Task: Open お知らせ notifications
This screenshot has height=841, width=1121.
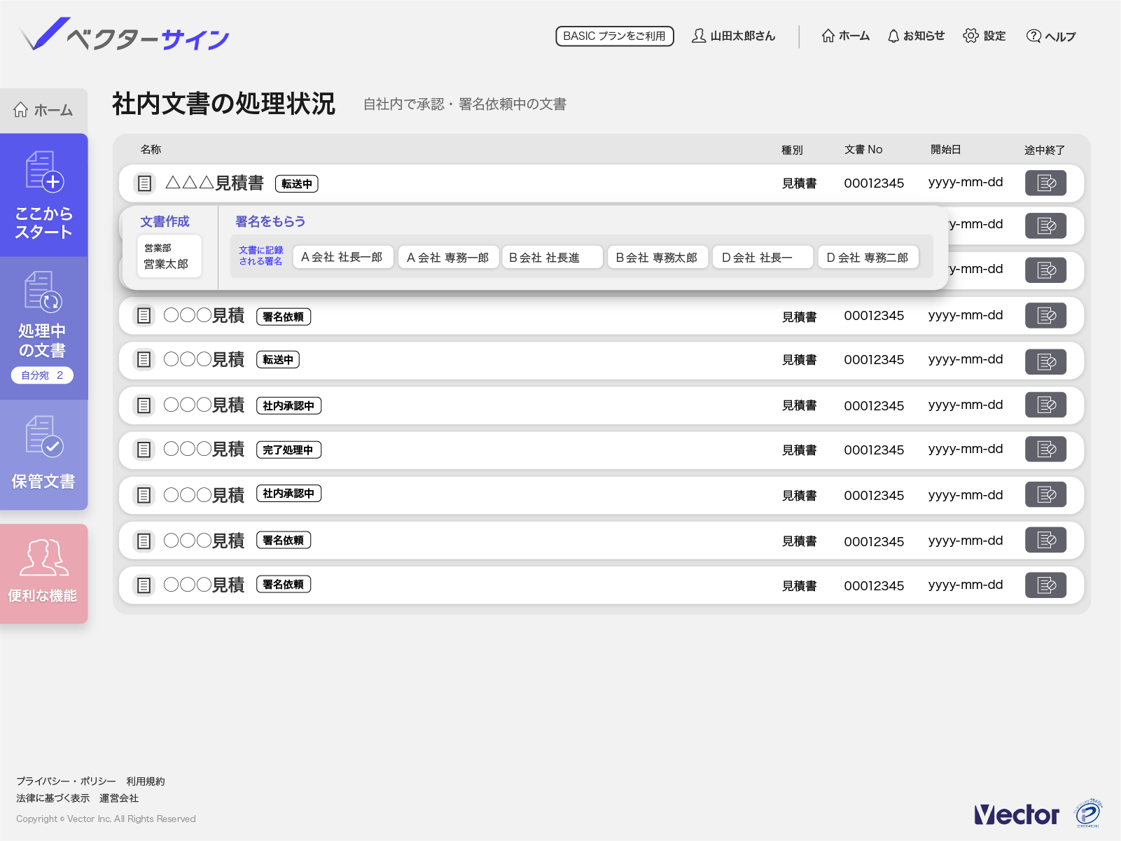Action: point(916,36)
